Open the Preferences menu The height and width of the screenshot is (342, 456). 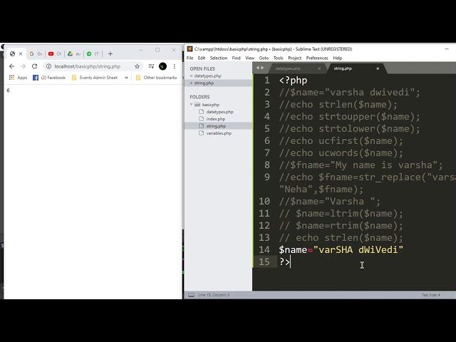pos(317,58)
